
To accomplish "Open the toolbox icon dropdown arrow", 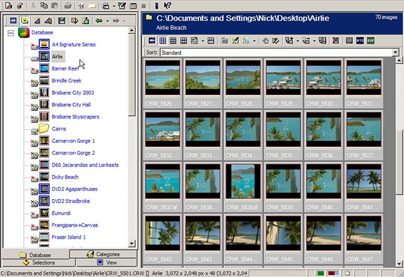I will click(113, 6).
